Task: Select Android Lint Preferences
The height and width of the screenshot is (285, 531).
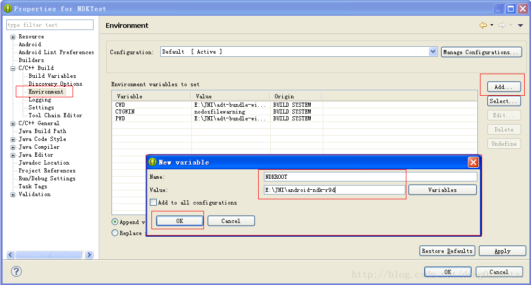Action: [x=56, y=52]
